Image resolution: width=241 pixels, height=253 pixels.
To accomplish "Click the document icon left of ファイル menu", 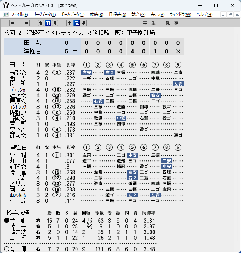I will click(6, 14).
